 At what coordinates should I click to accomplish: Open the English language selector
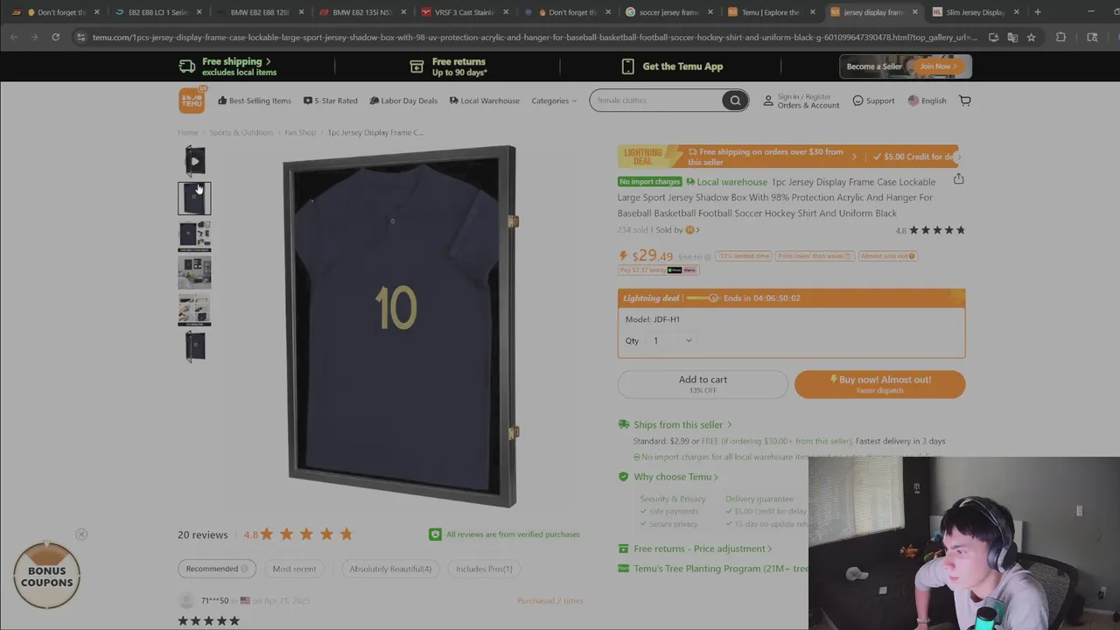tap(927, 101)
